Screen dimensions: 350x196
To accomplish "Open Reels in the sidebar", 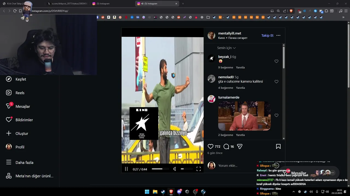I will (16, 93).
